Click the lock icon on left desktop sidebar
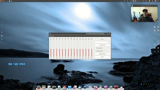The image size is (160, 90). pos(2,35)
